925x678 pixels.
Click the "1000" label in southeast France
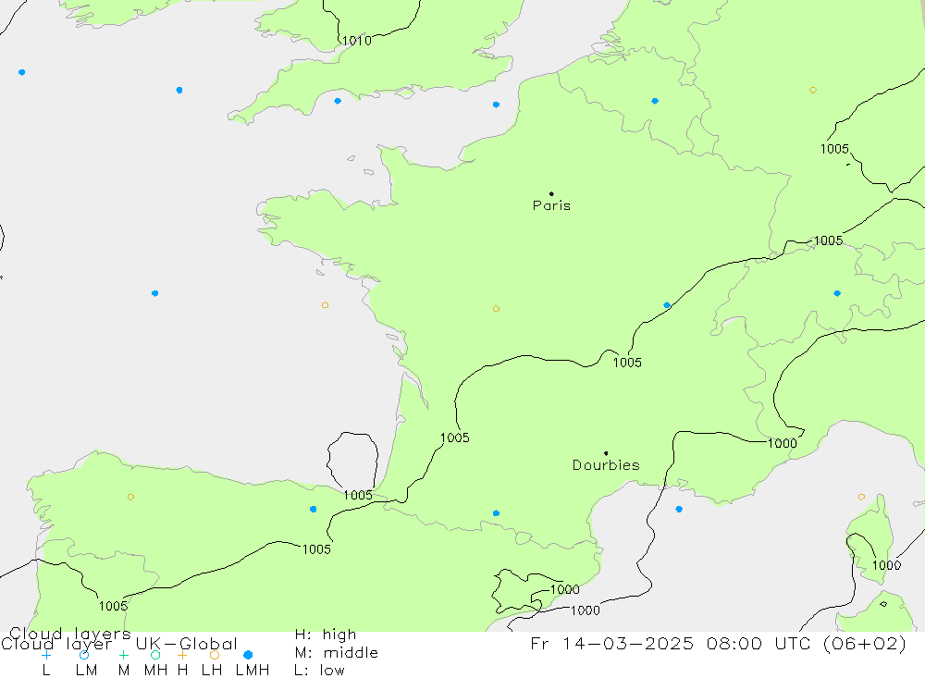pyautogui.click(x=783, y=443)
